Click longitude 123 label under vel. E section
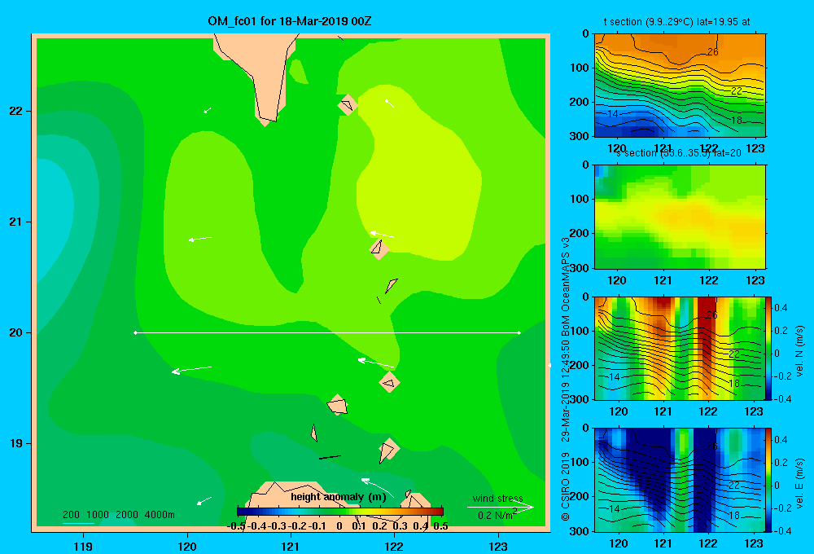814x554 pixels. pos(754,543)
